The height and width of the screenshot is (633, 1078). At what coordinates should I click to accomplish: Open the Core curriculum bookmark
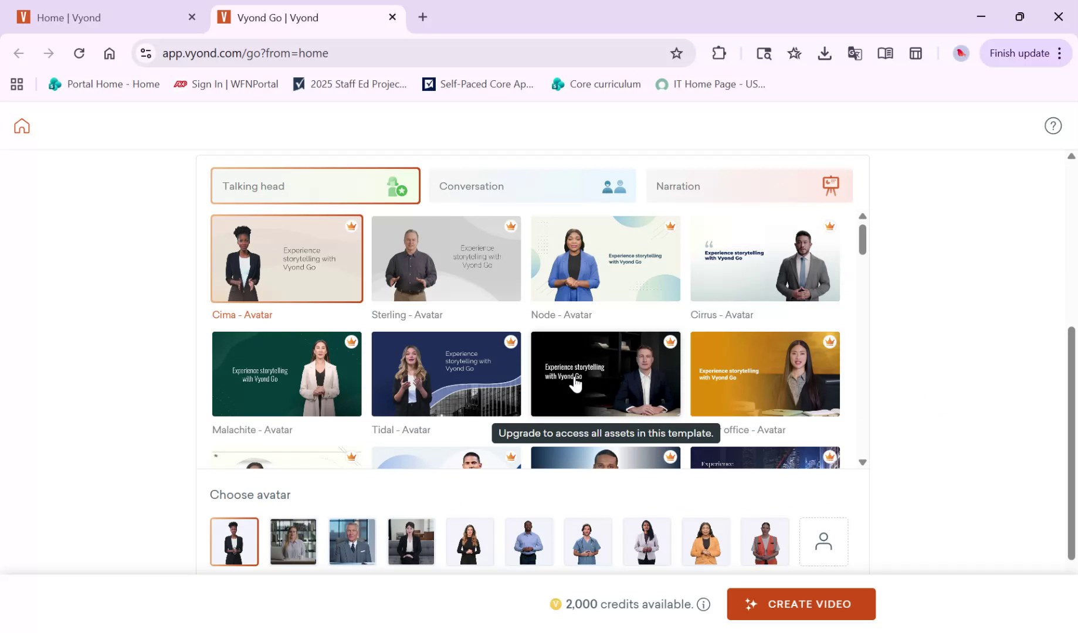[x=595, y=84]
